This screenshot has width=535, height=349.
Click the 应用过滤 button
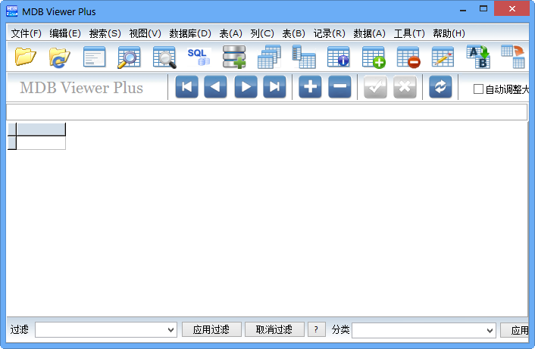[211, 329]
